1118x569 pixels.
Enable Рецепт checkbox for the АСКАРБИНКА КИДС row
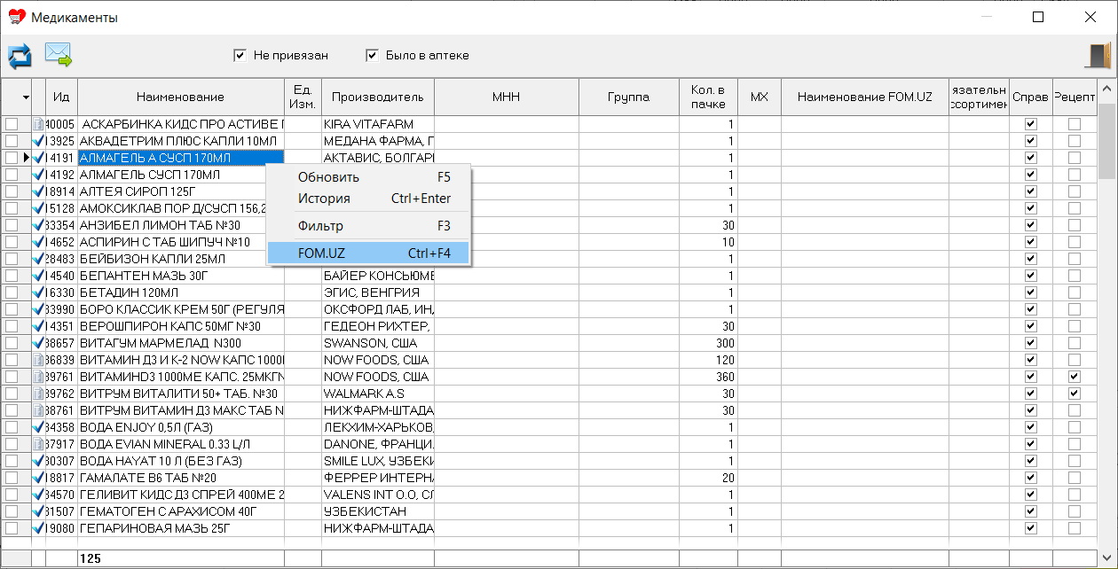[1075, 124]
